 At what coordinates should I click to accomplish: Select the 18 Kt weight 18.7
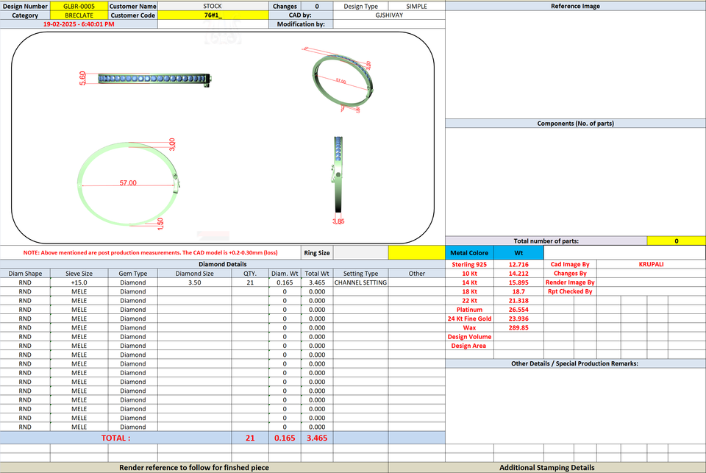pos(518,291)
